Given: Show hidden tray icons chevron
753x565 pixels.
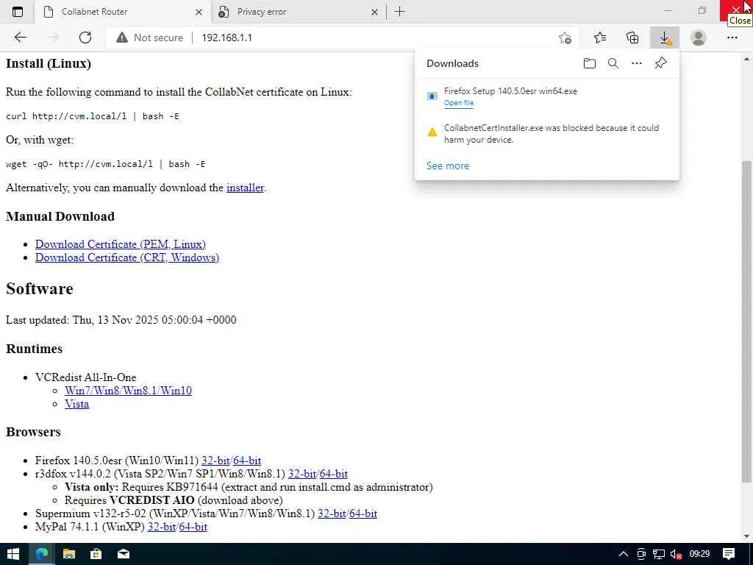Looking at the screenshot, I should (624, 554).
